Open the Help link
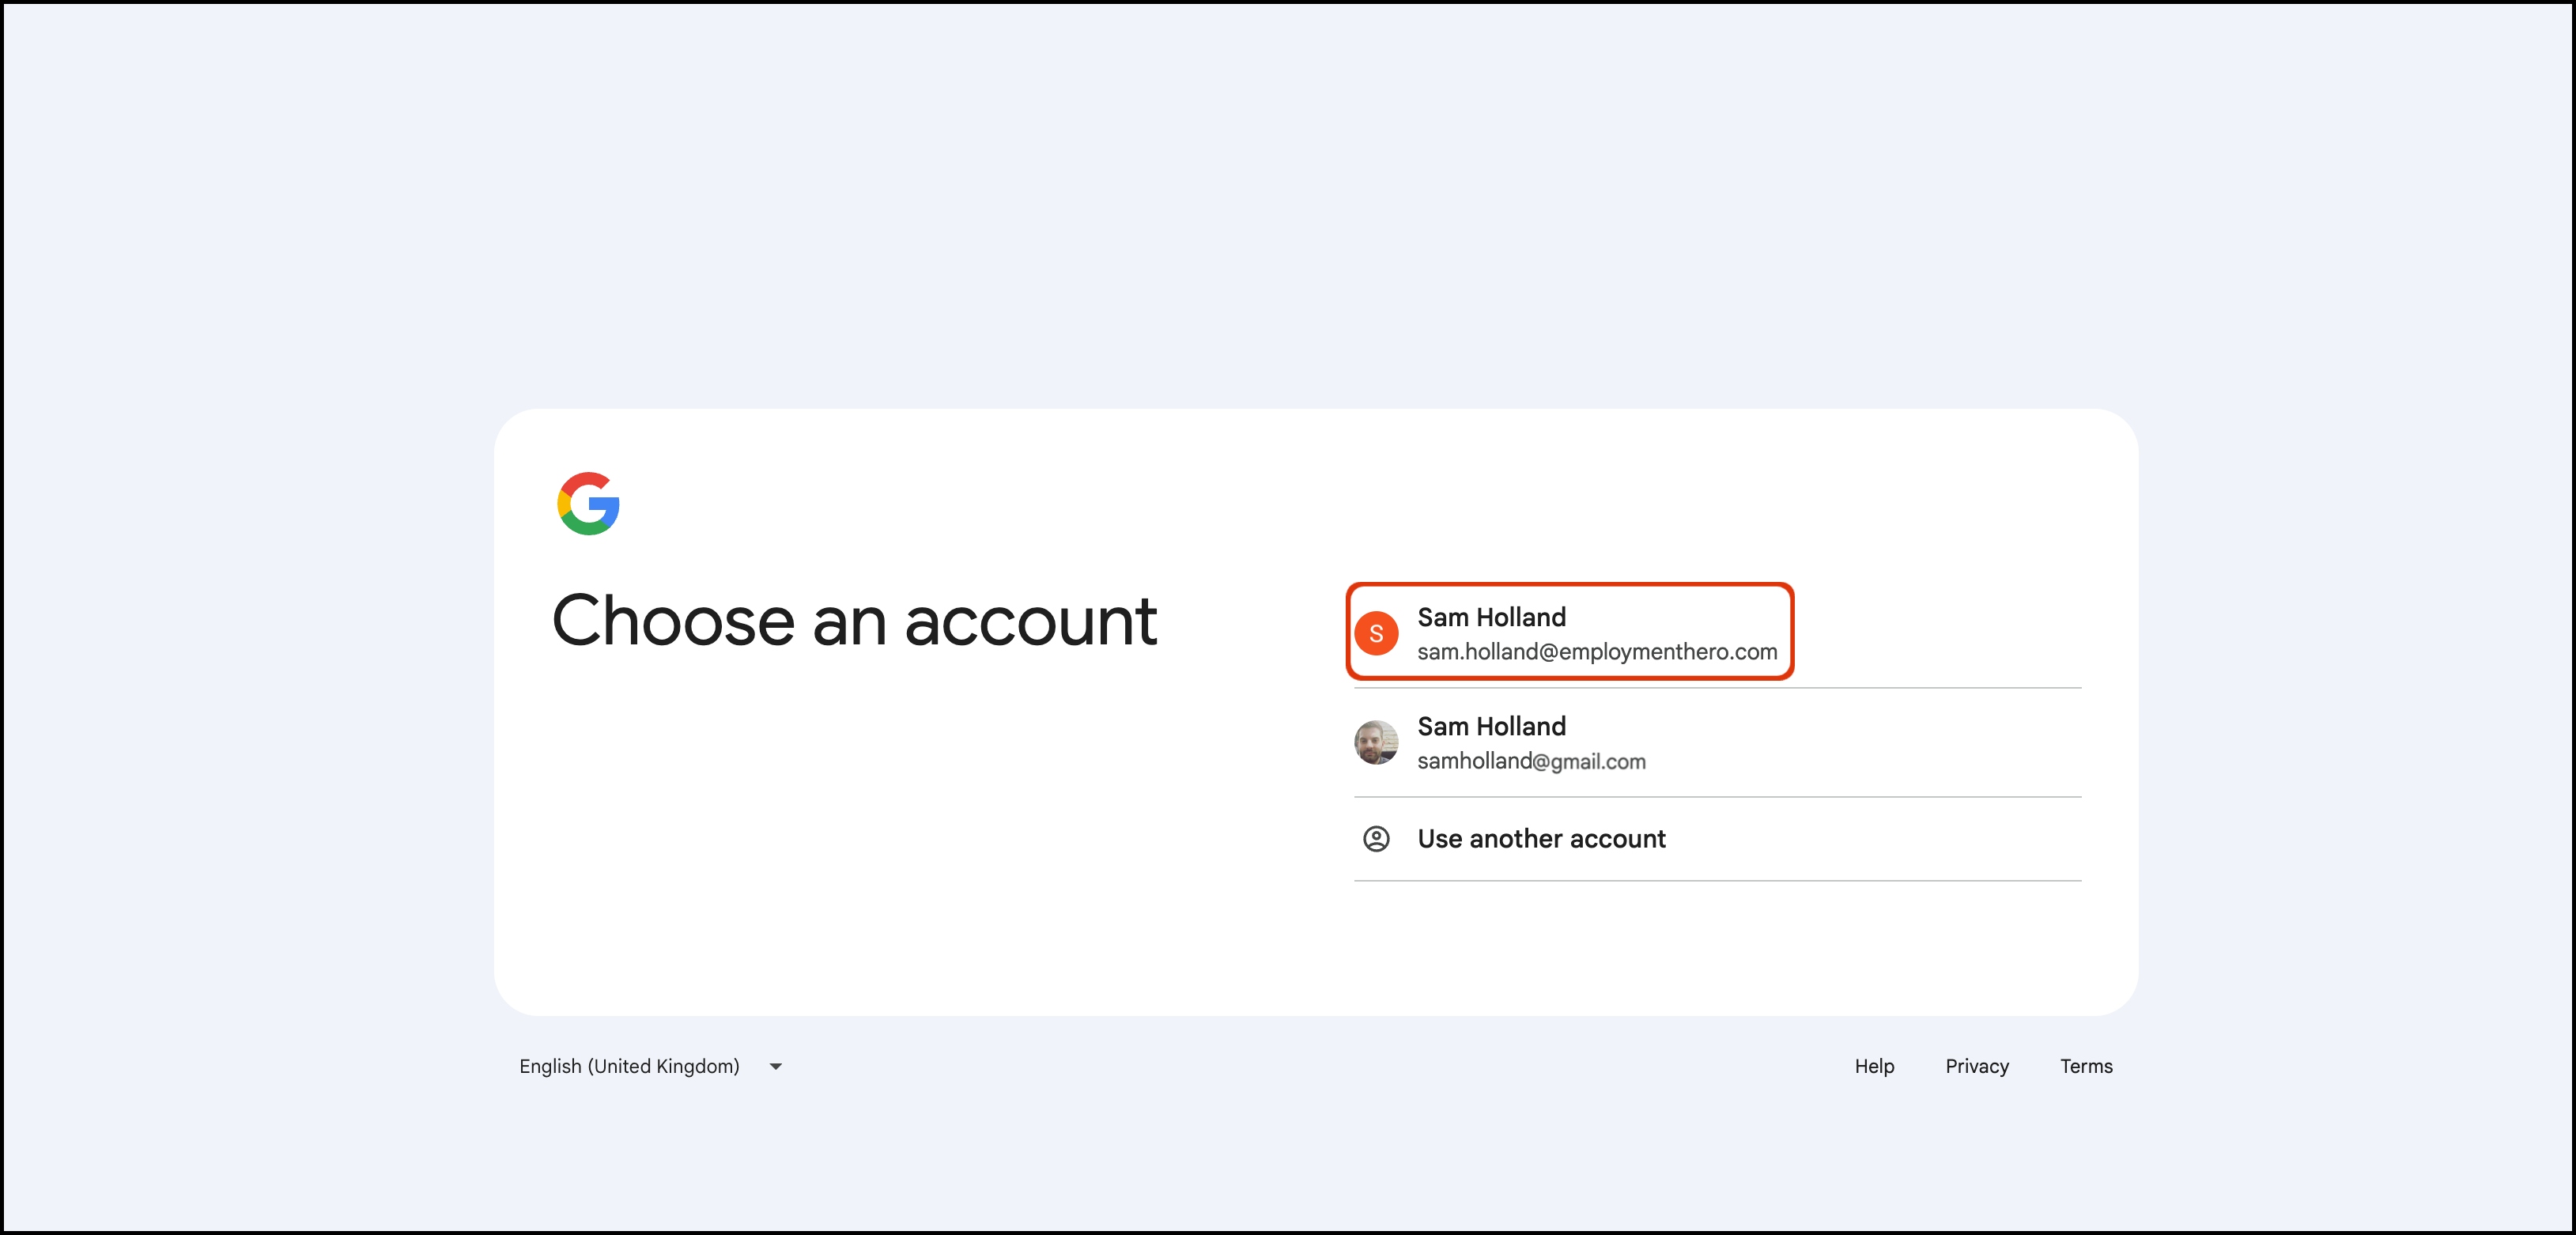 click(x=1874, y=1066)
